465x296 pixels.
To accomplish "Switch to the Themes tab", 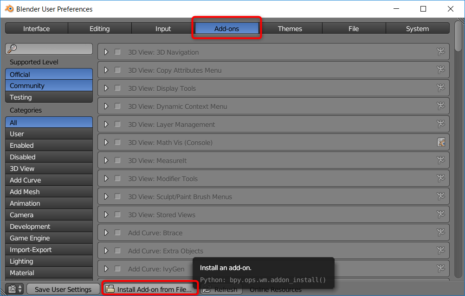I will click(x=290, y=29).
